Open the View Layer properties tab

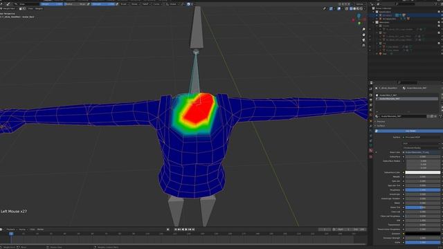click(x=371, y=105)
